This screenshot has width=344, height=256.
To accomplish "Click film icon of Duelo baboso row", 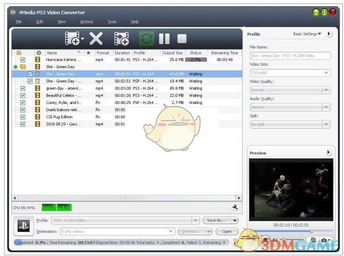I will point(38,110).
